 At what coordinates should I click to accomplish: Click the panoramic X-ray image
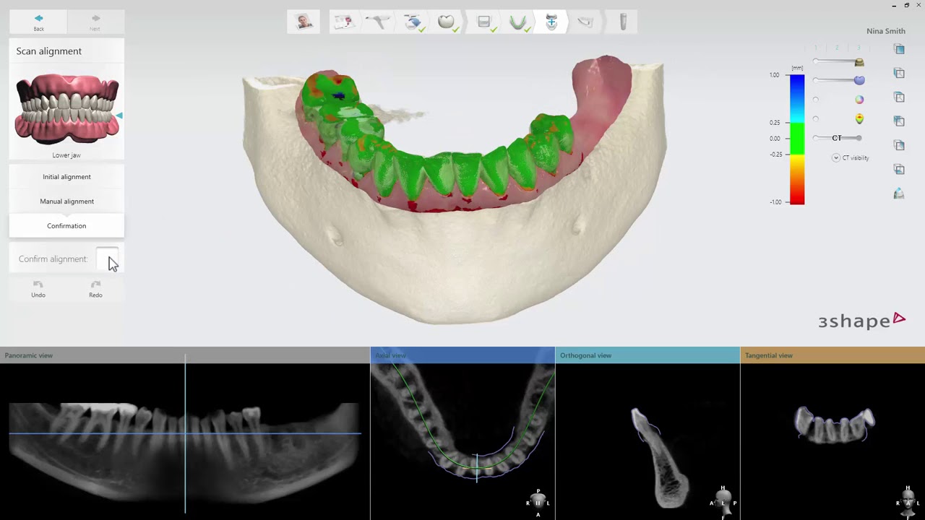(x=185, y=455)
